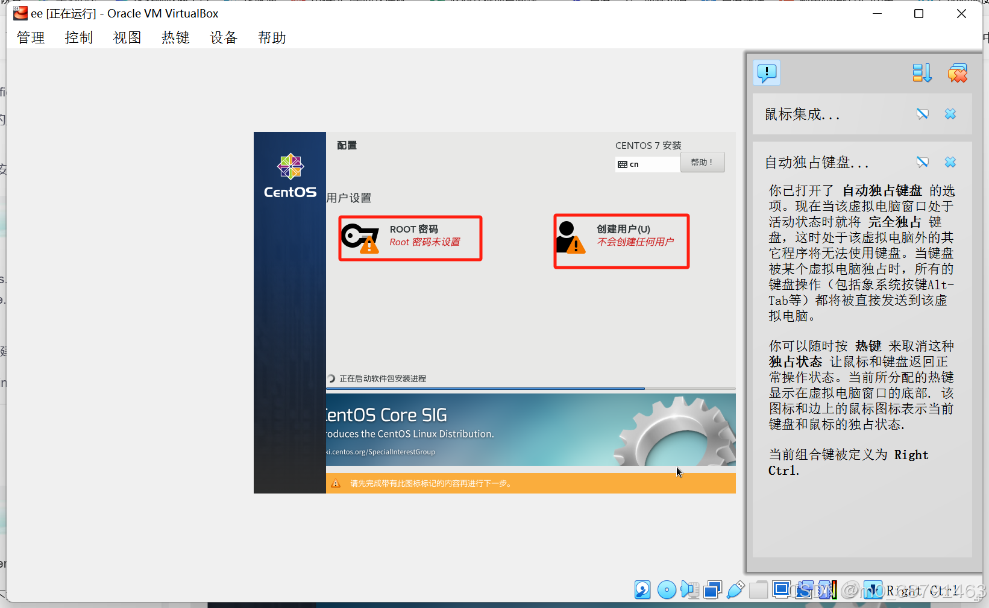Click the Right Ctrl host key label
989x608 pixels.
tap(922, 591)
